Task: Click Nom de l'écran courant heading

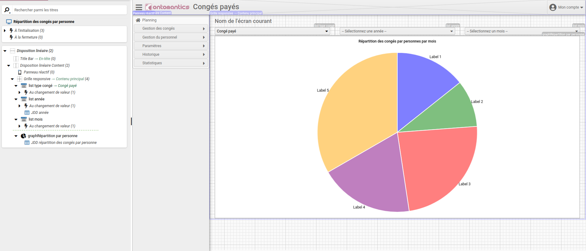Action: [243, 21]
